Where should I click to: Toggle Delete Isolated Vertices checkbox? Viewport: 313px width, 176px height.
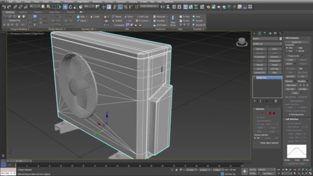pyautogui.click(x=286, y=111)
